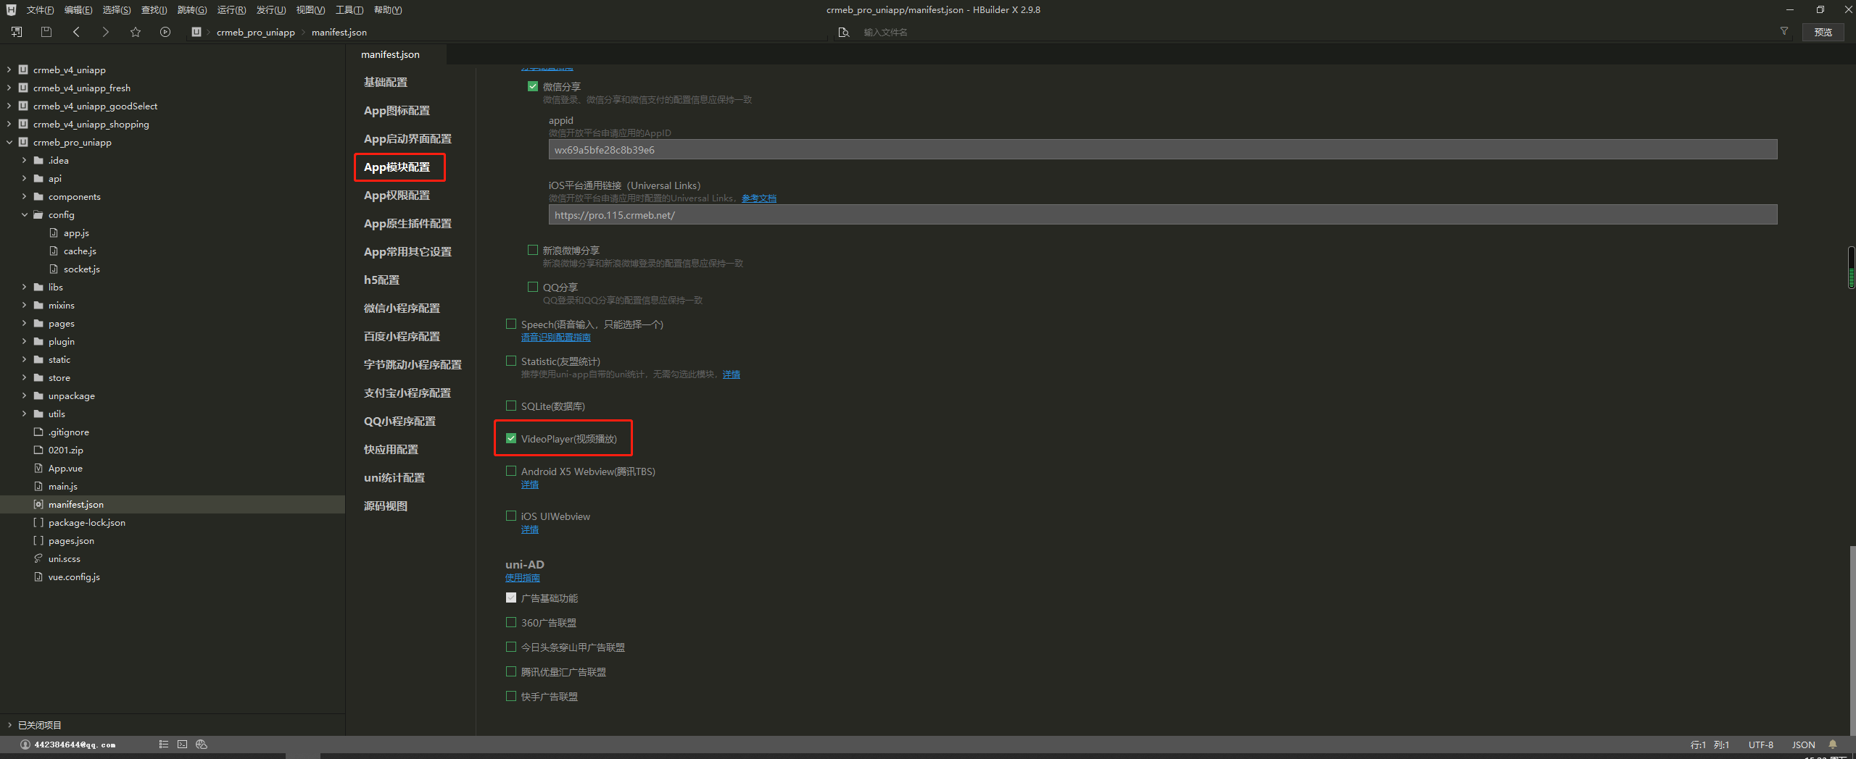
Task: Click the notification bell icon
Action: (1833, 745)
